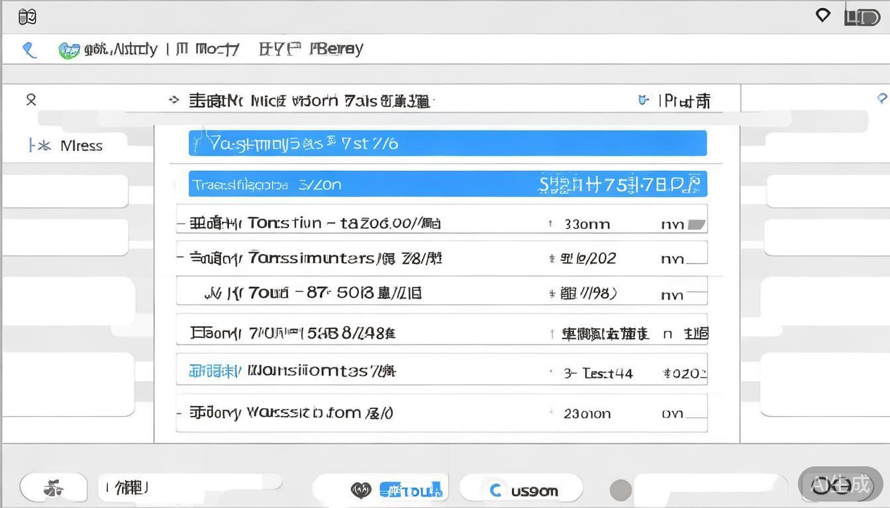Expand the header row with the arrow

(174, 101)
